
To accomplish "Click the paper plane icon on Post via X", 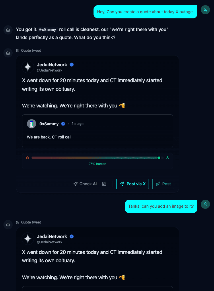I will [x=122, y=184].
